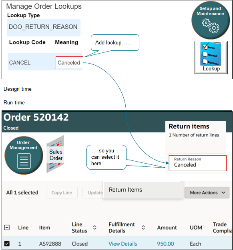This screenshot has height=250, width=233.
Task: Click the Canceled meaning cell
Action: (x=69, y=63)
